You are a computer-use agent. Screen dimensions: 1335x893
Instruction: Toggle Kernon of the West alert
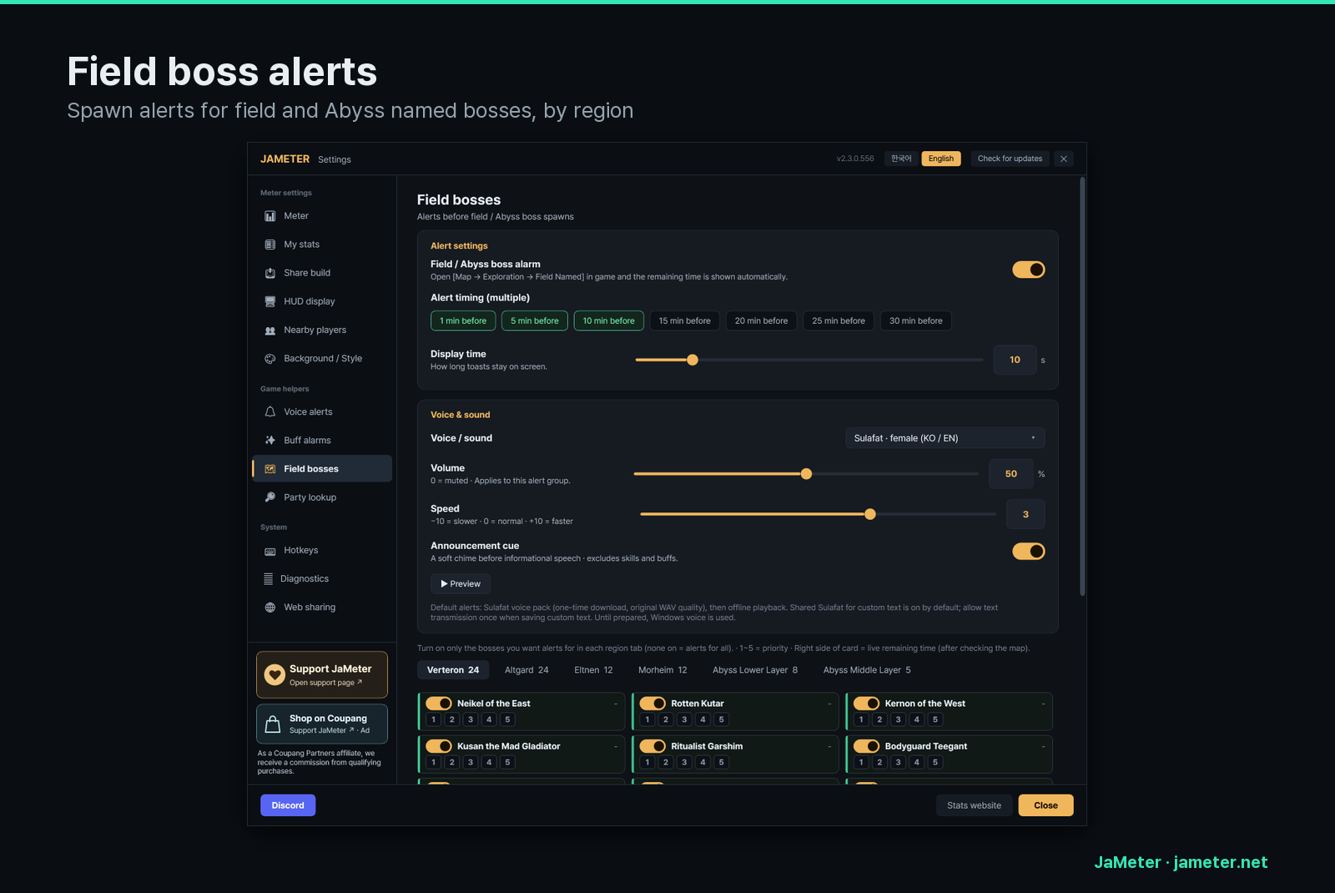click(867, 704)
